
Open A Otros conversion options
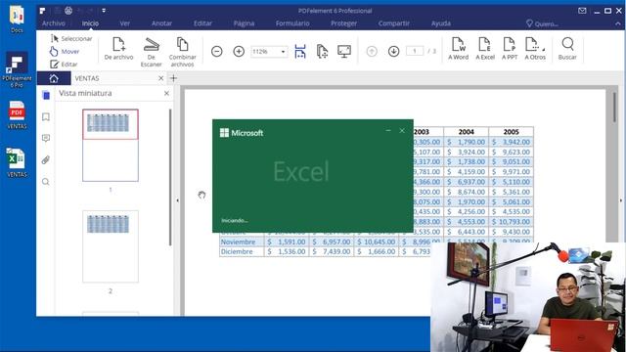point(535,49)
